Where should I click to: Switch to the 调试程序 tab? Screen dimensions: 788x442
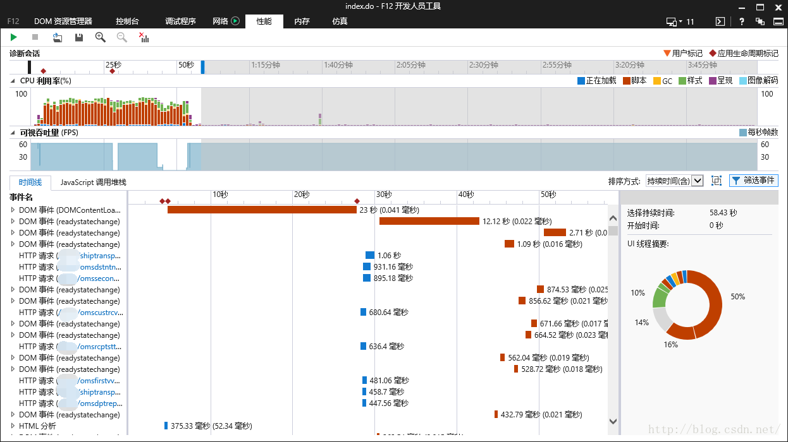coord(180,21)
